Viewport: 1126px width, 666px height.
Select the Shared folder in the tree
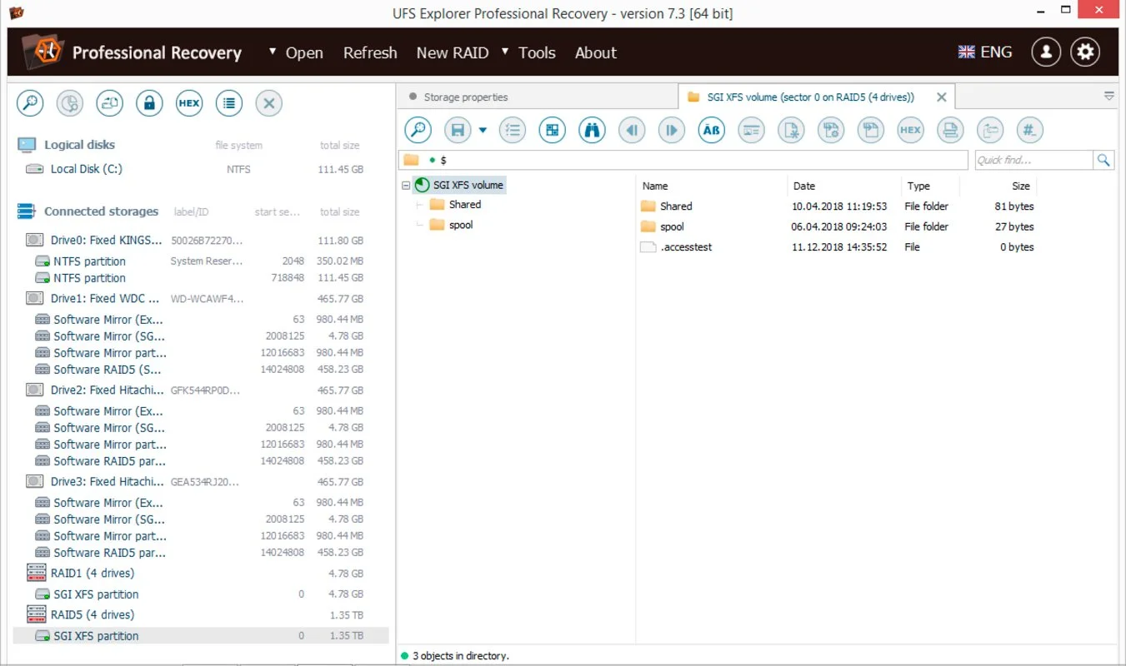pyautogui.click(x=455, y=204)
